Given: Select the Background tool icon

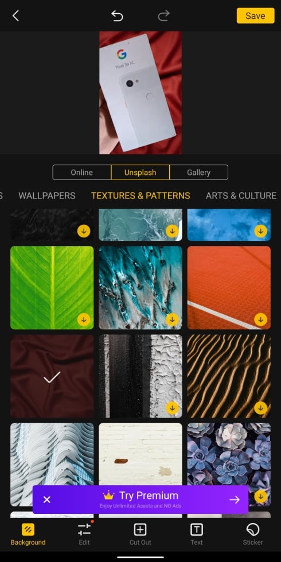Looking at the screenshot, I should tap(28, 529).
